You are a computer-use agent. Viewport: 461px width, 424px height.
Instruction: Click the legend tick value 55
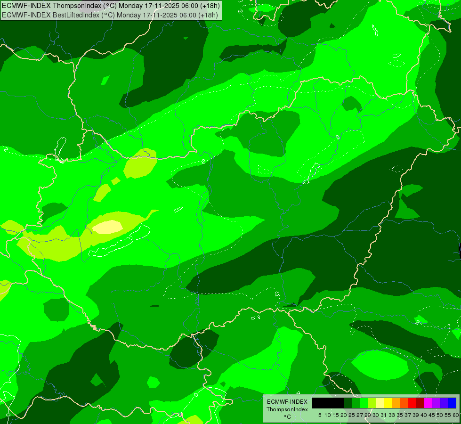coord(448,415)
